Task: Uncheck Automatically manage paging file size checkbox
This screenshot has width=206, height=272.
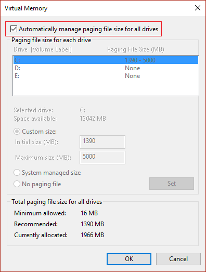Action: pyautogui.click(x=14, y=29)
